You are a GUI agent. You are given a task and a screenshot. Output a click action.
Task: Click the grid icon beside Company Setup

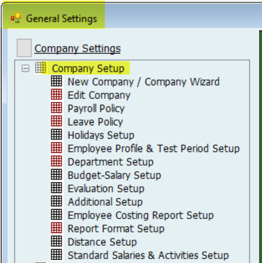[41, 68]
